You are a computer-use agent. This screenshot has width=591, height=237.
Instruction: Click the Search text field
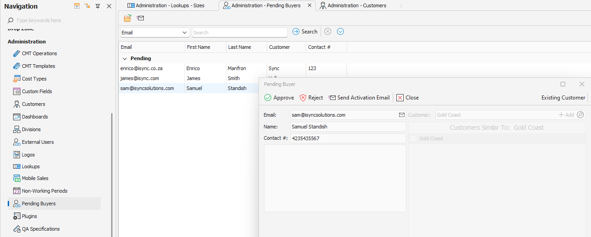point(239,33)
